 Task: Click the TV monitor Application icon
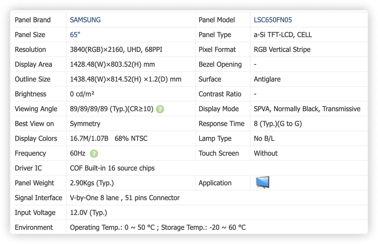[263, 182]
